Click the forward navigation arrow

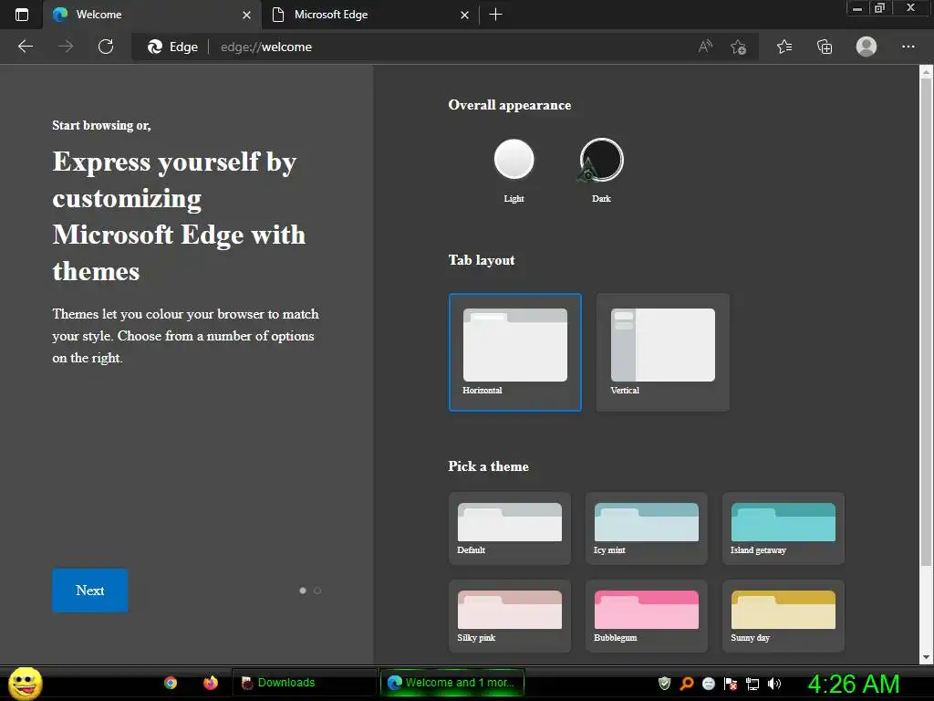66,47
